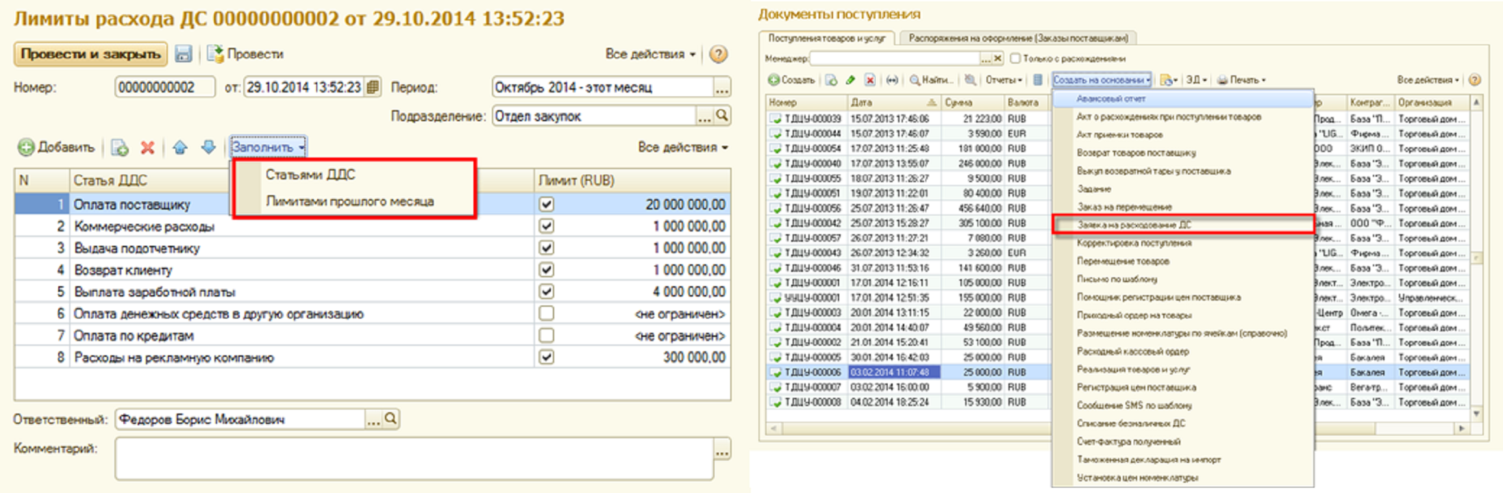Click the copy document icon in Документы поступления toolbar
Viewport: 1503px width, 493px height.
pyautogui.click(x=831, y=80)
